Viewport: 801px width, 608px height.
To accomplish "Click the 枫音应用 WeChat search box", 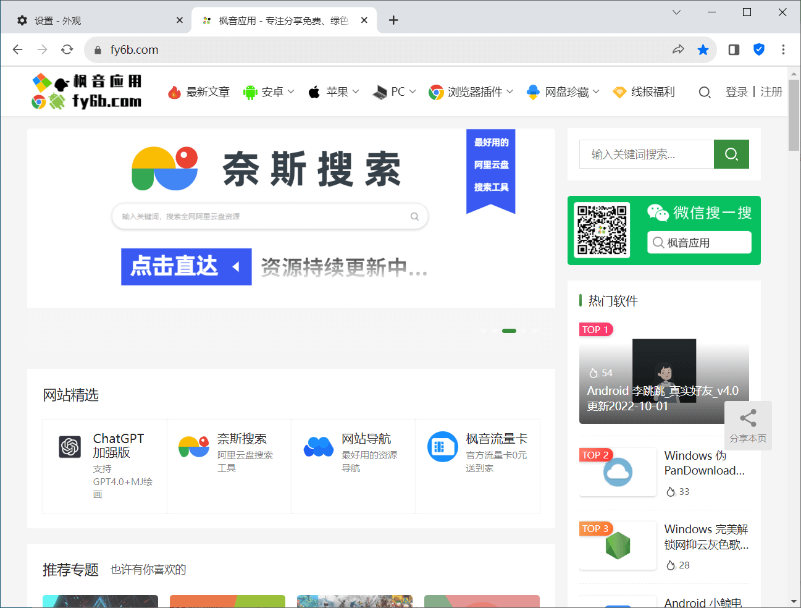I will coord(699,243).
